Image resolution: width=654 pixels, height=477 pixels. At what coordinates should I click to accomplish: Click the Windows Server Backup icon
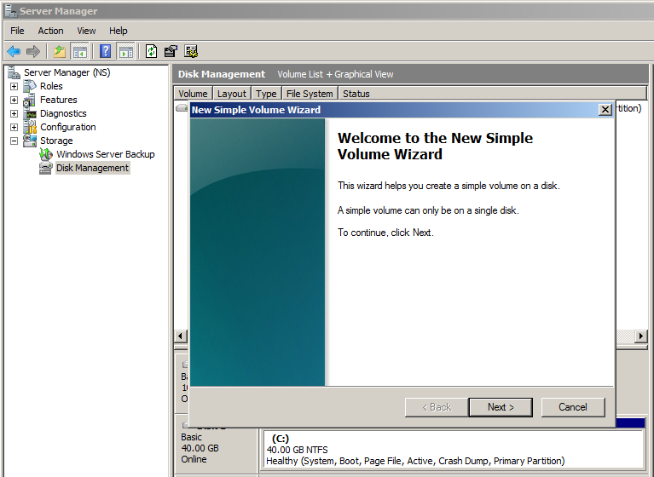[x=46, y=154]
